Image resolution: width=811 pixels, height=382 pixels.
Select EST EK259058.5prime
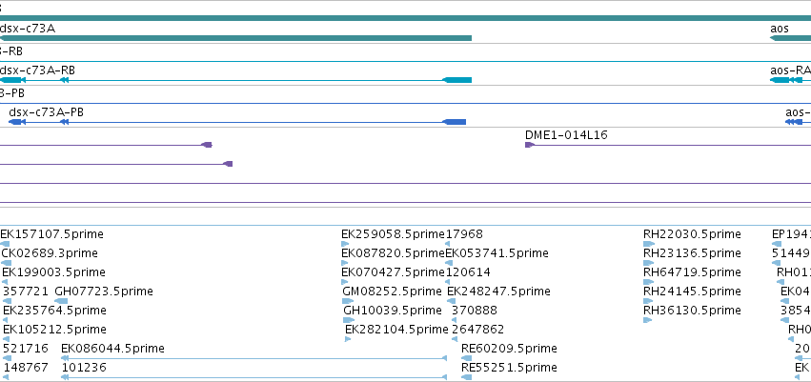click(393, 234)
